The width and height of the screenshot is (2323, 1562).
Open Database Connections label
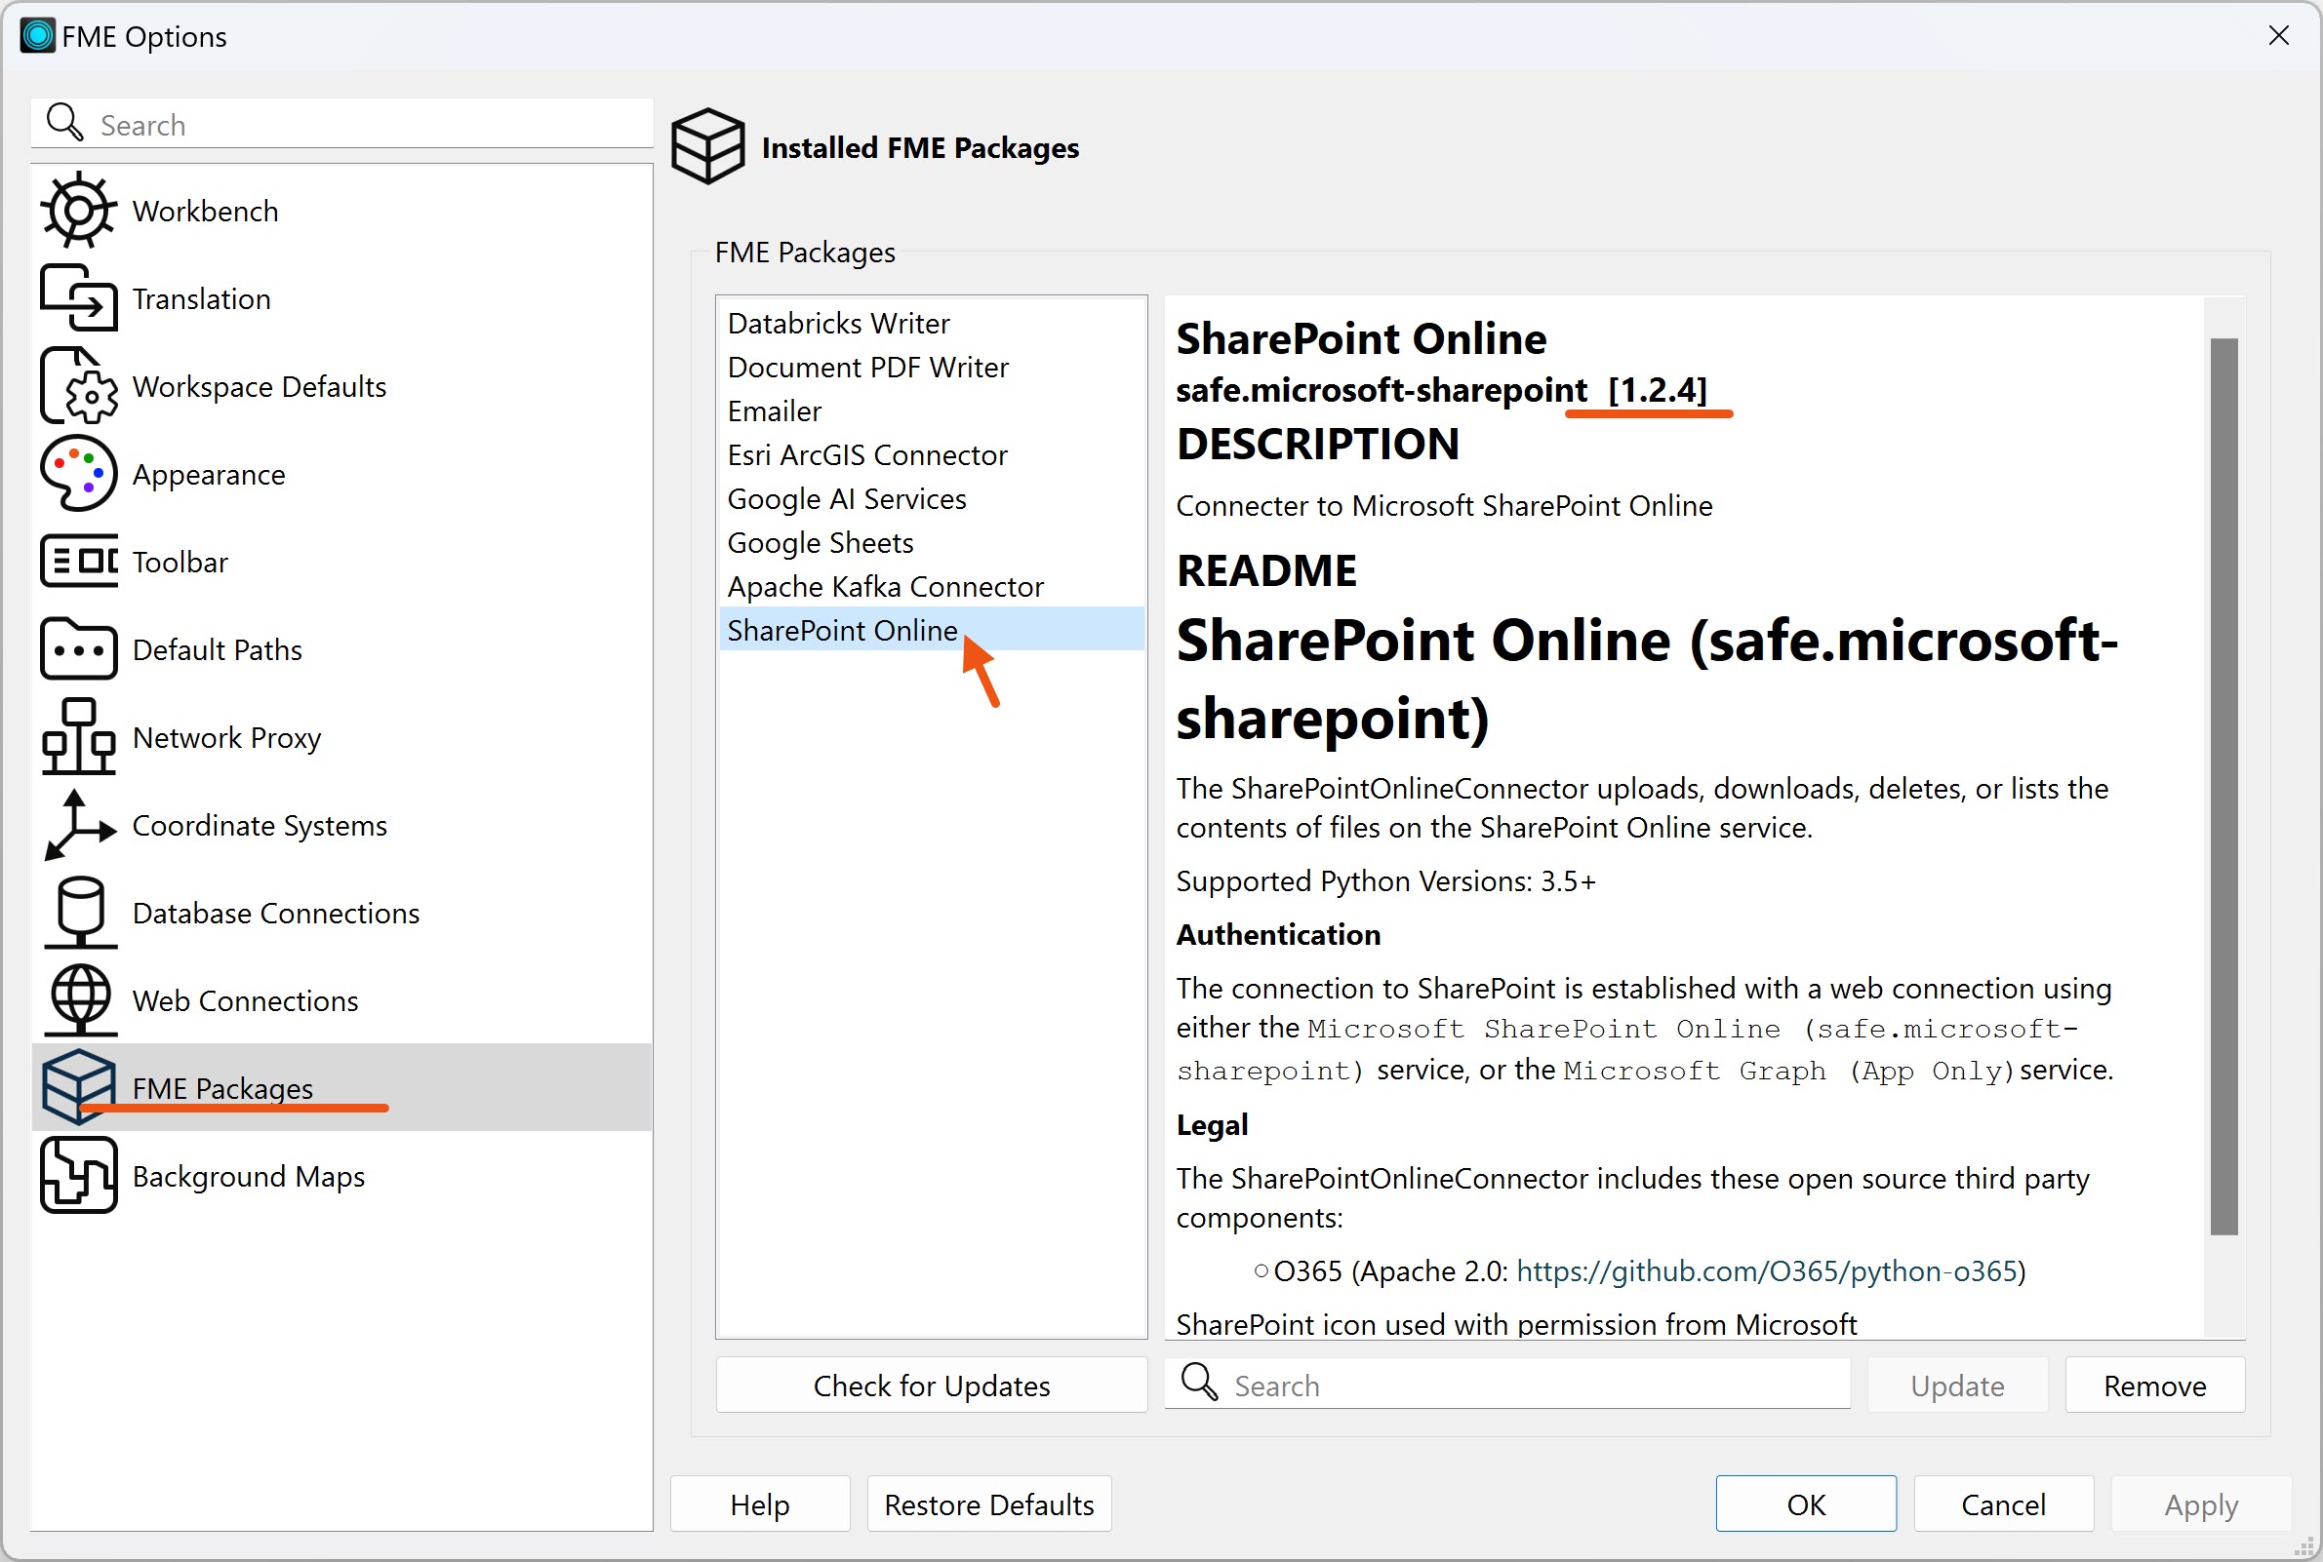point(276,913)
